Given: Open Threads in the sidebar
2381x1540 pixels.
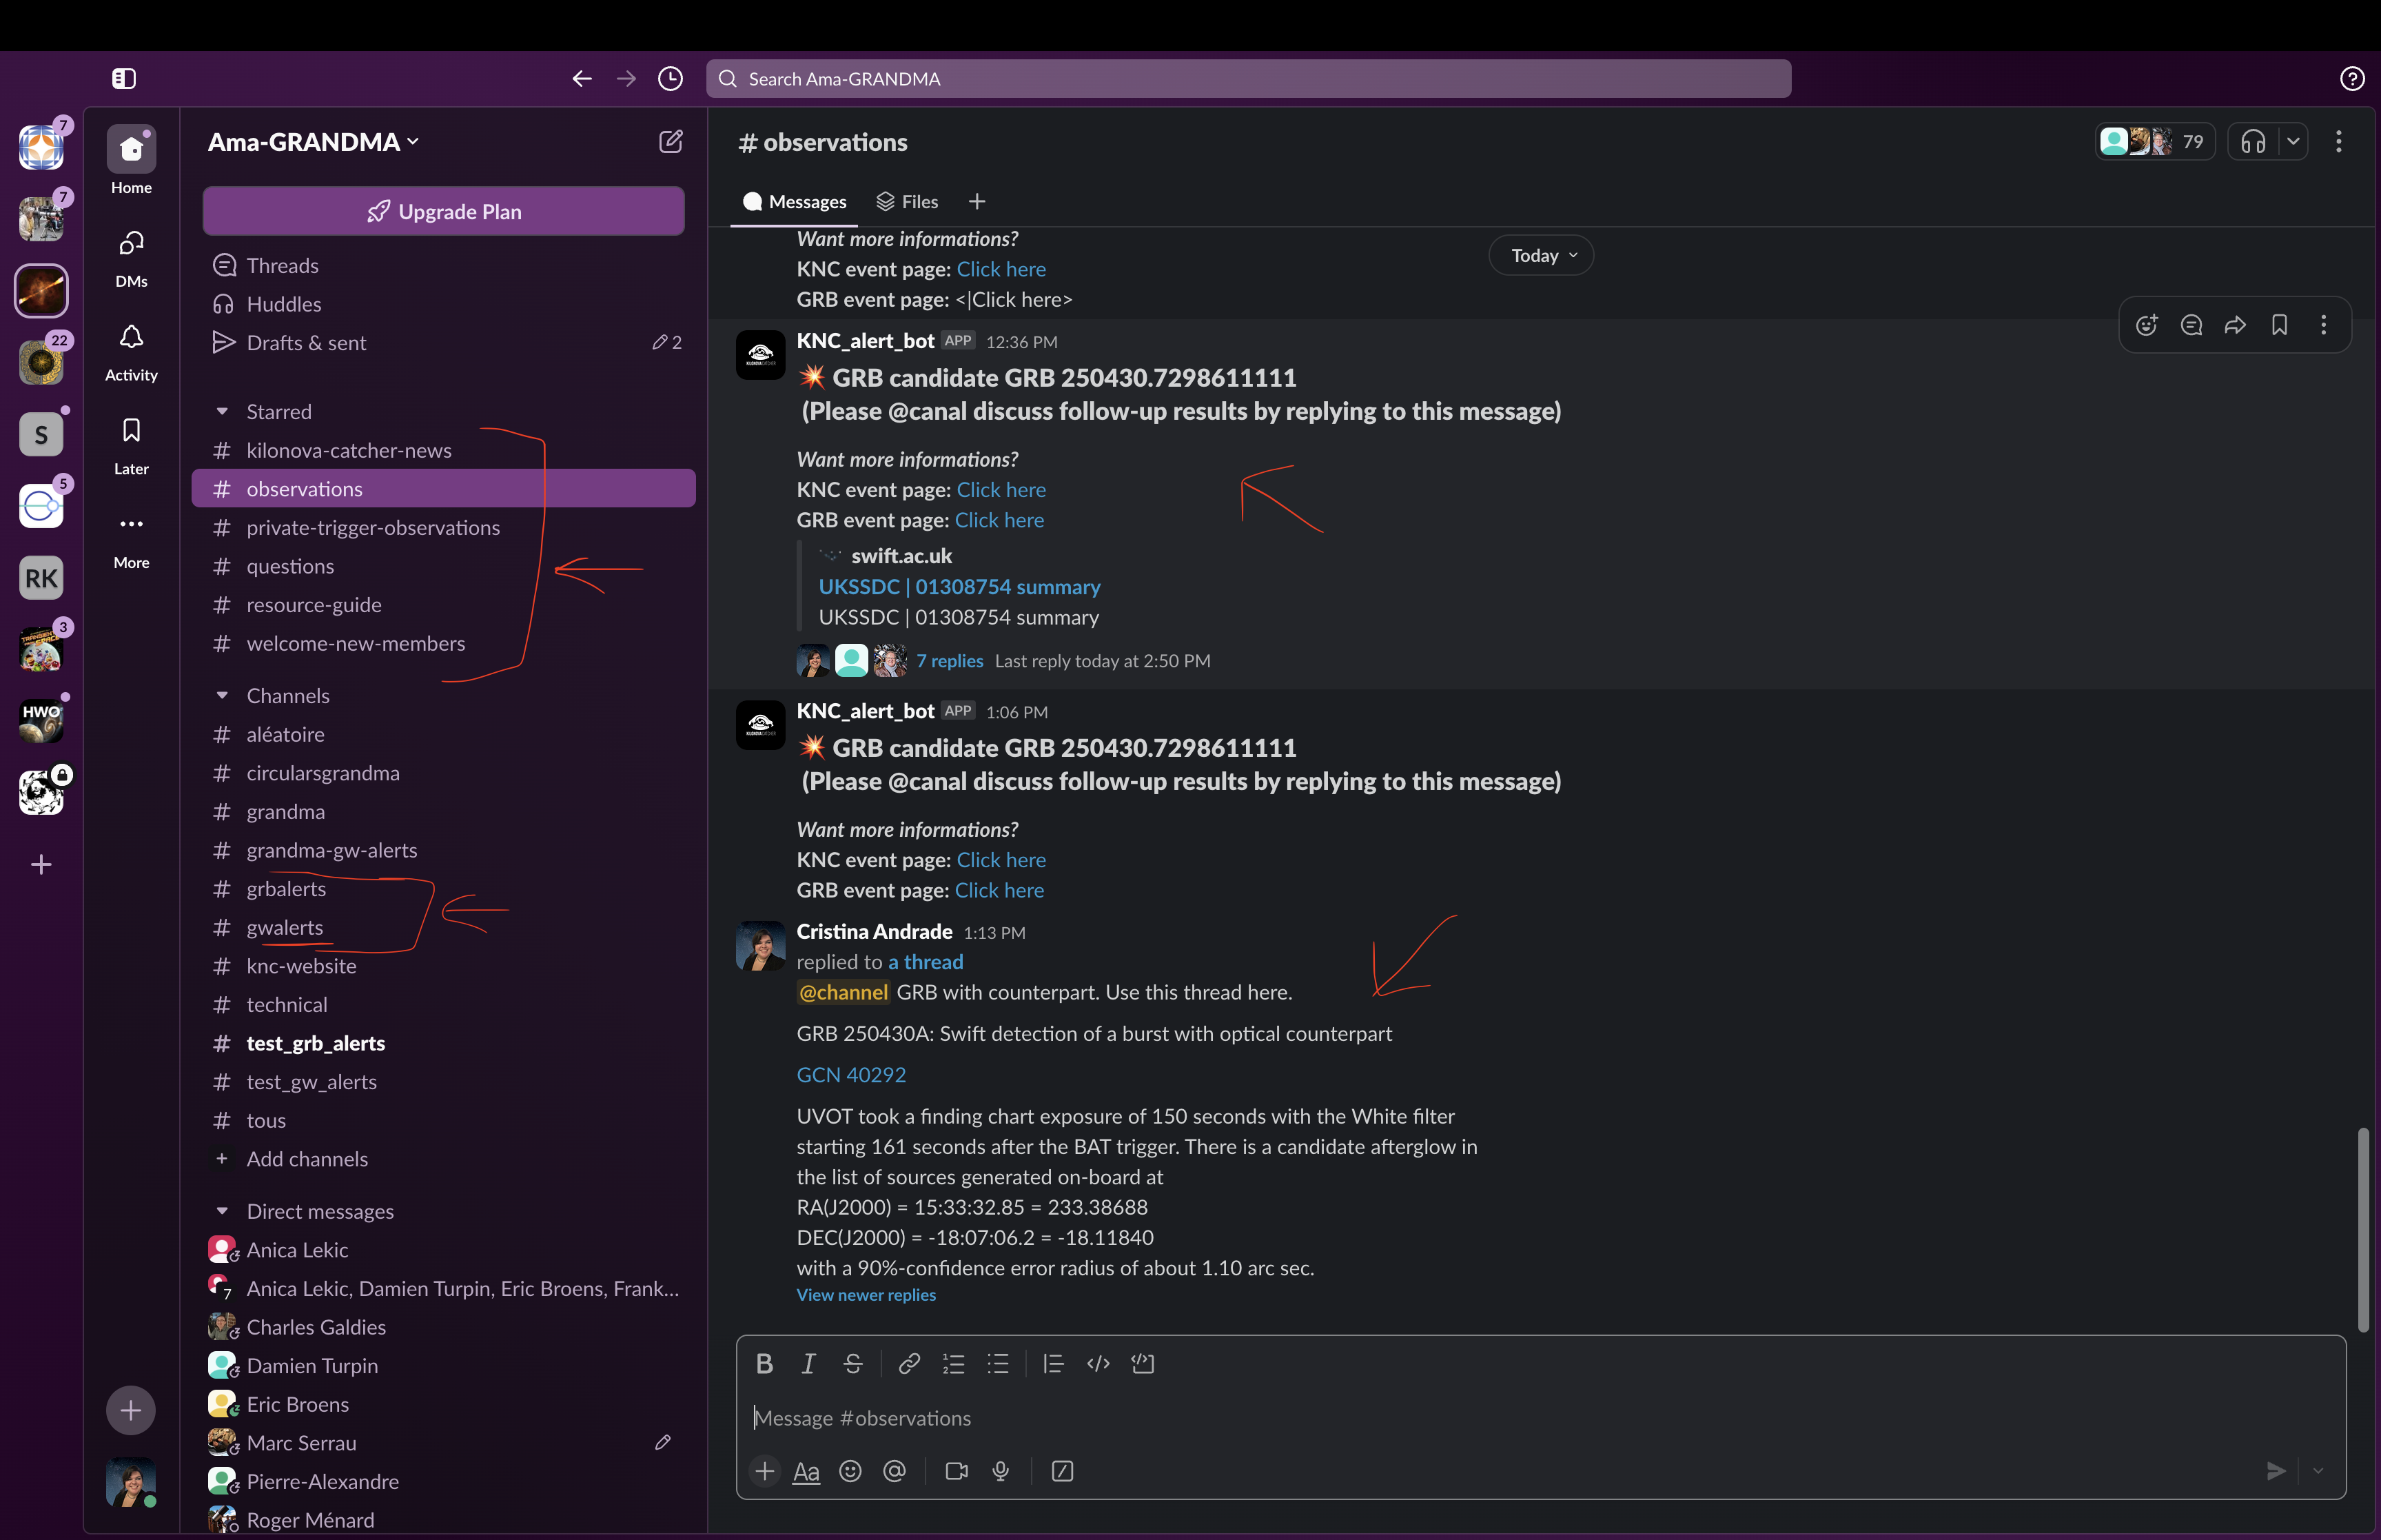Looking at the screenshot, I should [x=444, y=266].
